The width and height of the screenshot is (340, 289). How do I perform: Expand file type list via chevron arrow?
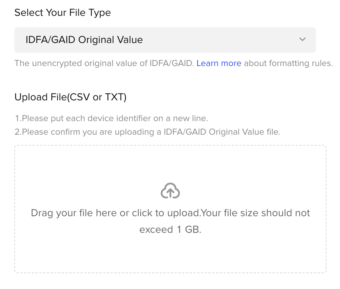coord(302,40)
